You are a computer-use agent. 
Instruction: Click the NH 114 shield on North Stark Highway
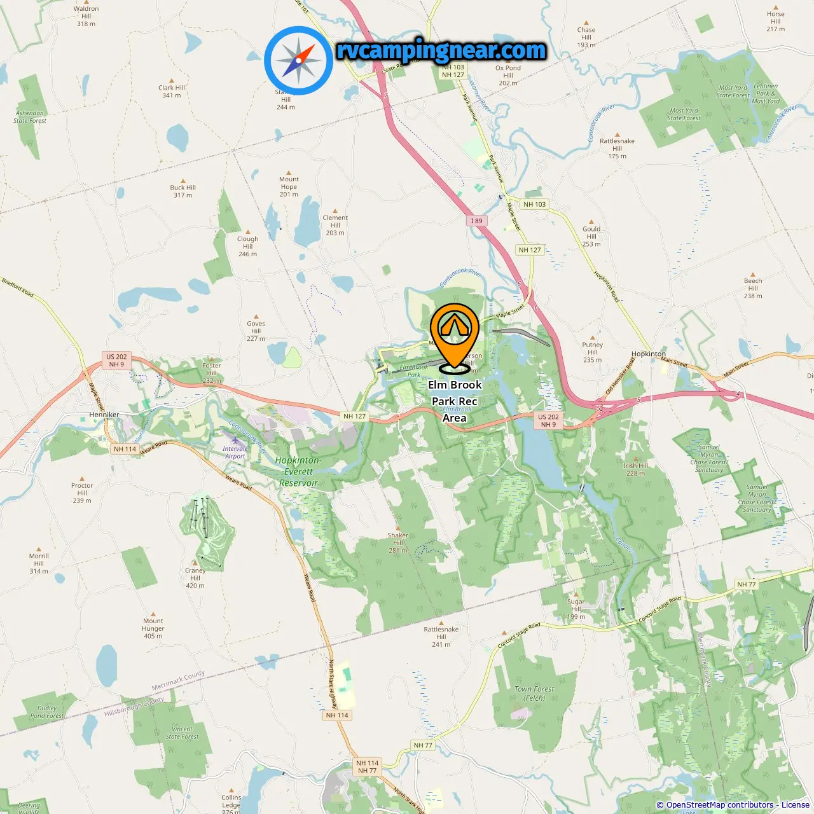coord(337,715)
